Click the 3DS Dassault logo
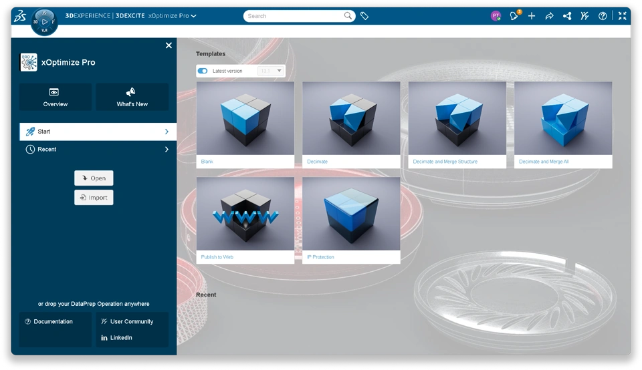 tap(20, 16)
